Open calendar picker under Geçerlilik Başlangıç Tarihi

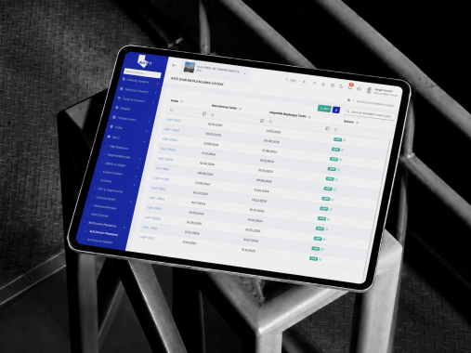pos(327,128)
